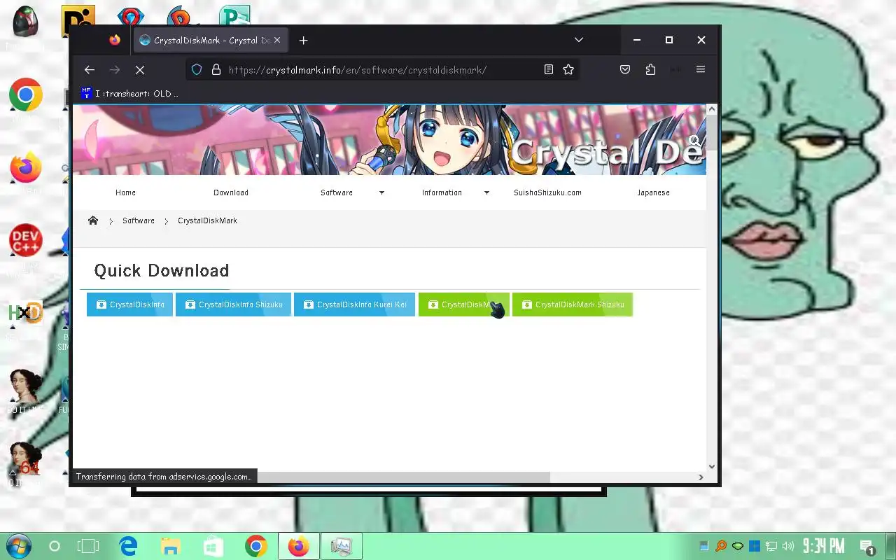The image size is (896, 560).
Task: Go to the Home navigation item
Action: (x=126, y=192)
